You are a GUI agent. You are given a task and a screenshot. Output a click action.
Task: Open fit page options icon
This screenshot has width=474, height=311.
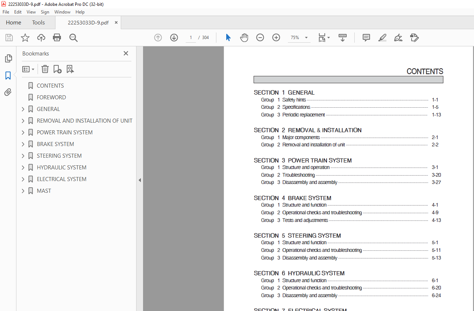[324, 38]
